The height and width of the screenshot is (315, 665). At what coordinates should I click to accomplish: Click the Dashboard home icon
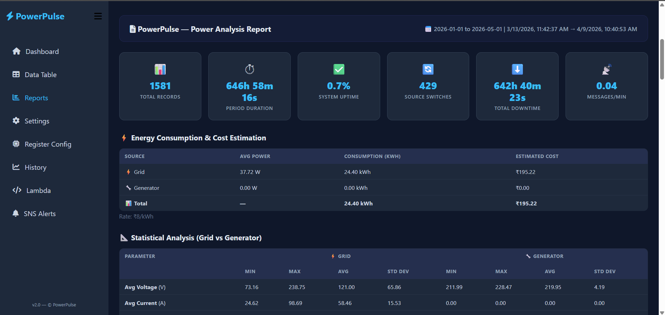point(16,51)
